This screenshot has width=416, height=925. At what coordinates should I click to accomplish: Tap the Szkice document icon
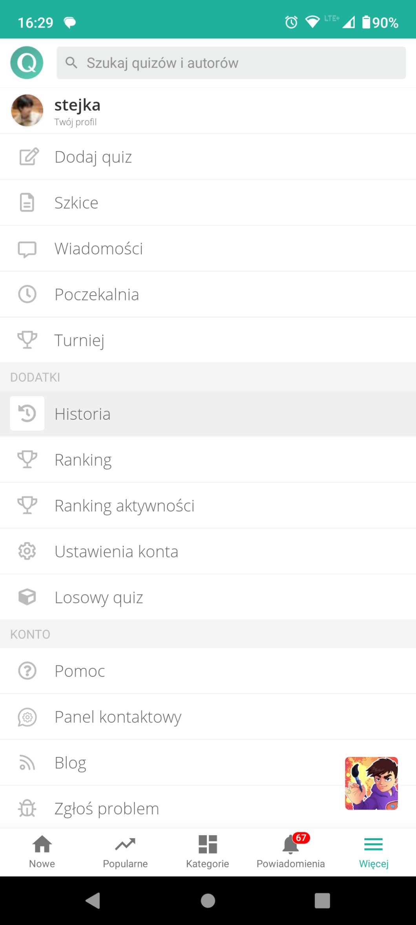[x=27, y=203]
